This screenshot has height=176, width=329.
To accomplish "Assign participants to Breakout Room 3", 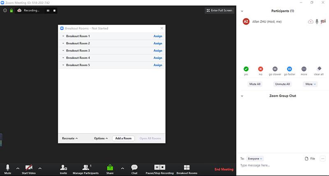I will click(x=158, y=51).
